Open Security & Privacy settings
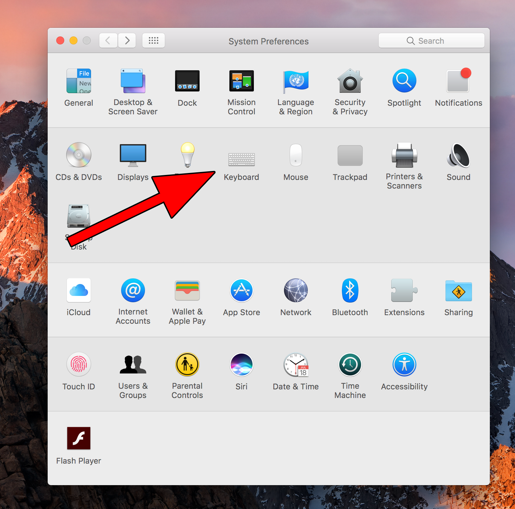515x509 pixels. click(350, 81)
